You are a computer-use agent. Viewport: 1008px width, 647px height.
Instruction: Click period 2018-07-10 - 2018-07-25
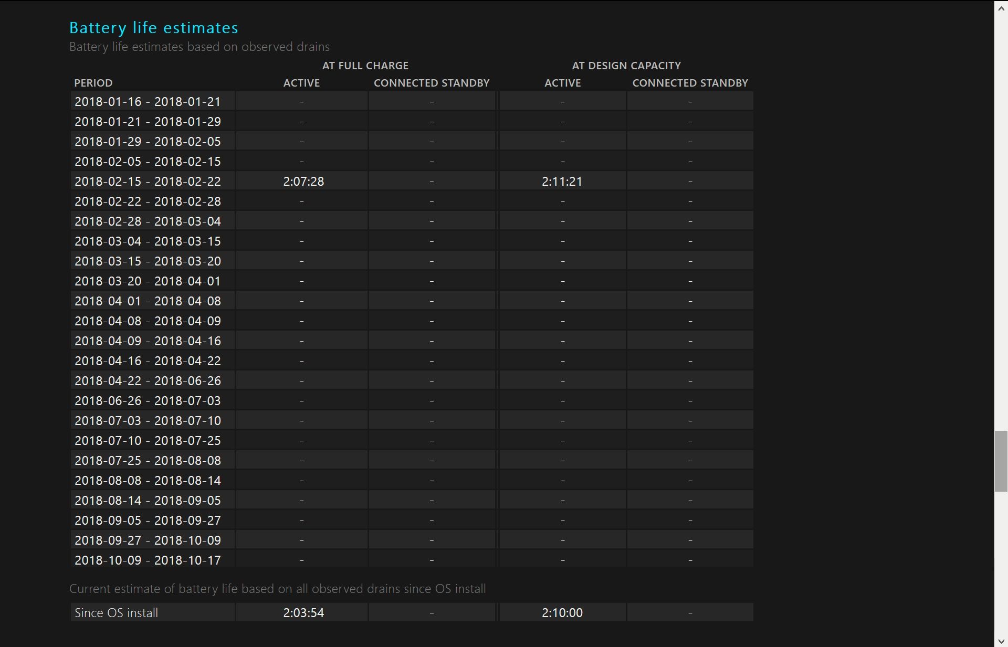coord(148,441)
